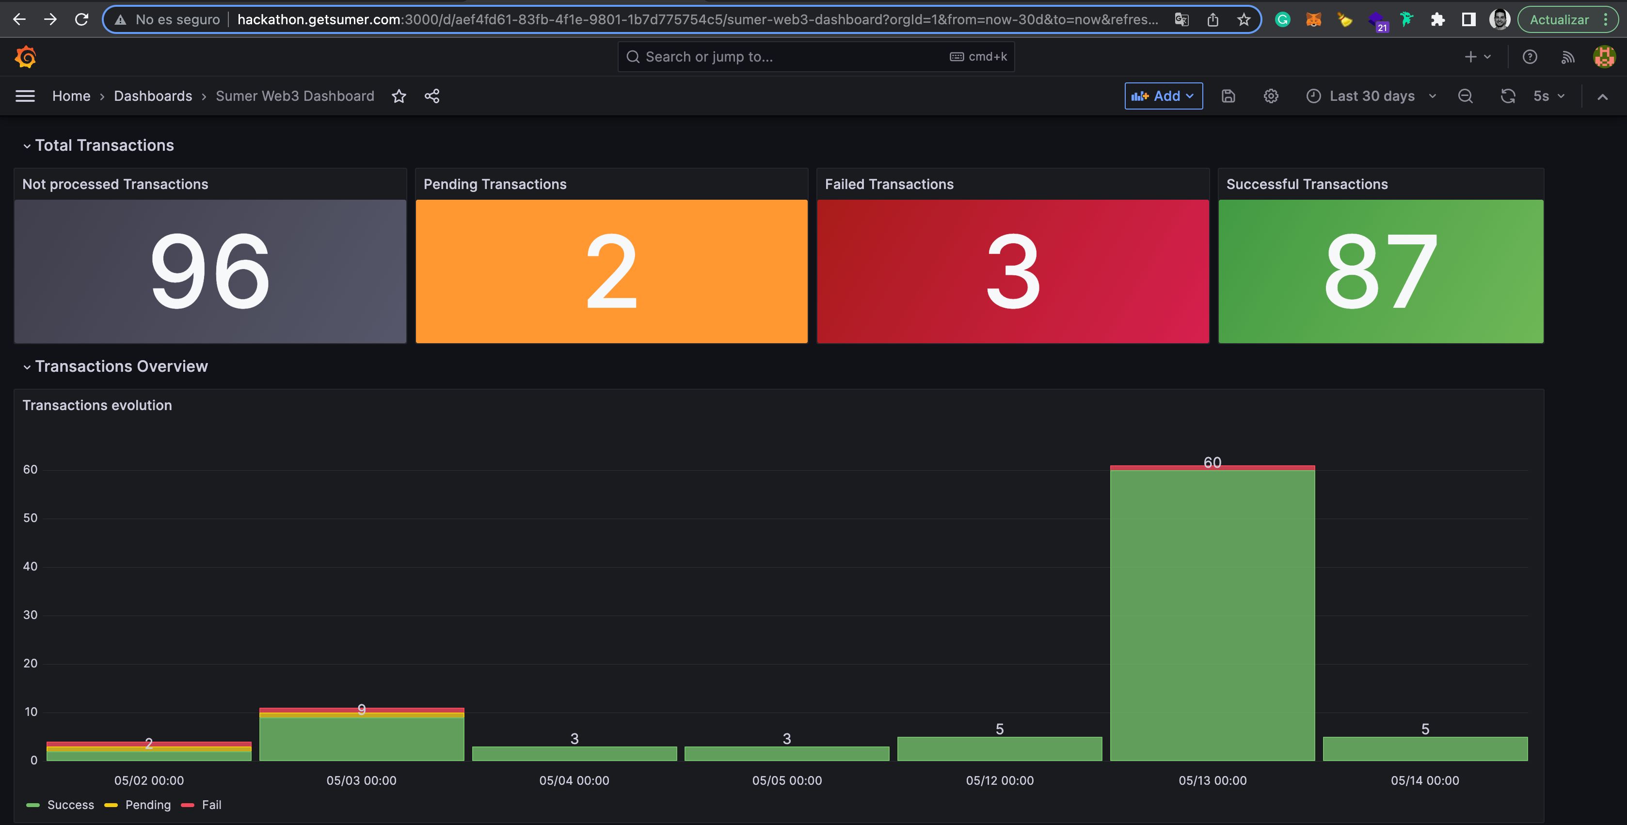Open the Add panel dropdown
Screen dimensions: 1627x825
click(1164, 96)
